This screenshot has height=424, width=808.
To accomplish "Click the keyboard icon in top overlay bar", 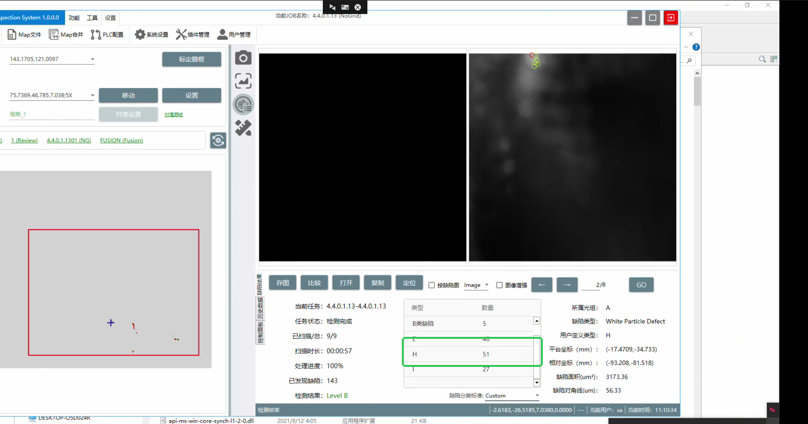I will point(345,7).
